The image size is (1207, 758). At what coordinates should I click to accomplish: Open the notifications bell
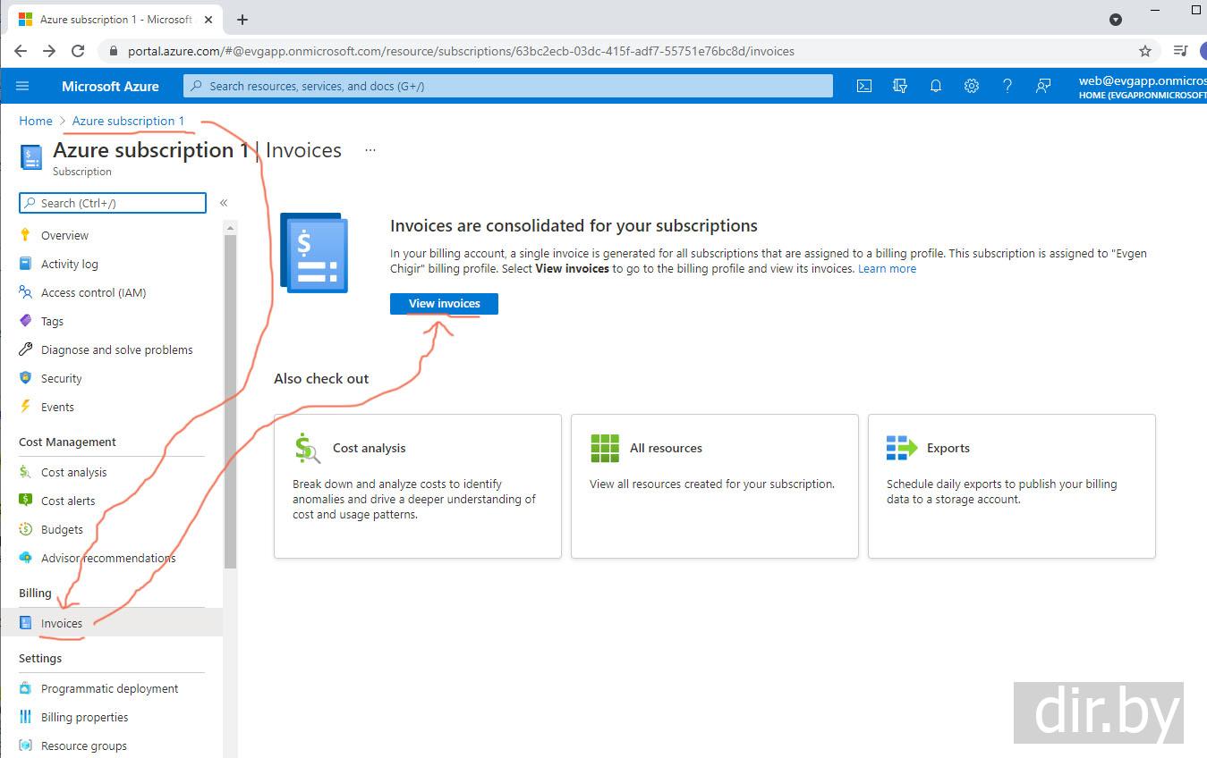point(936,86)
